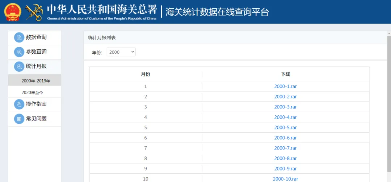Click the month 1 cell
The height and width of the screenshot is (182, 391).
tap(146, 86)
